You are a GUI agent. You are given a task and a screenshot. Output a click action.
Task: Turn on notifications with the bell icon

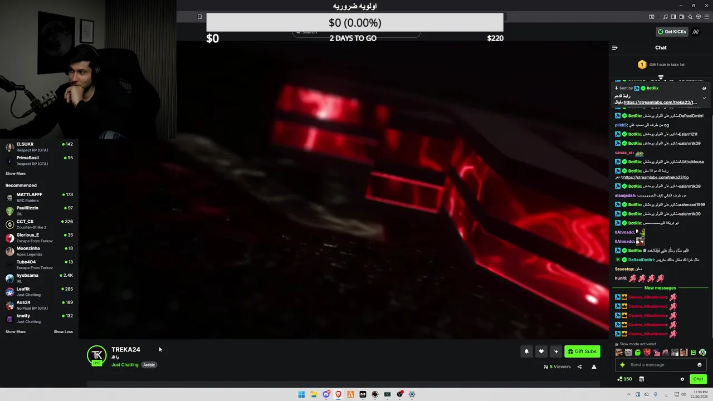pos(526,351)
